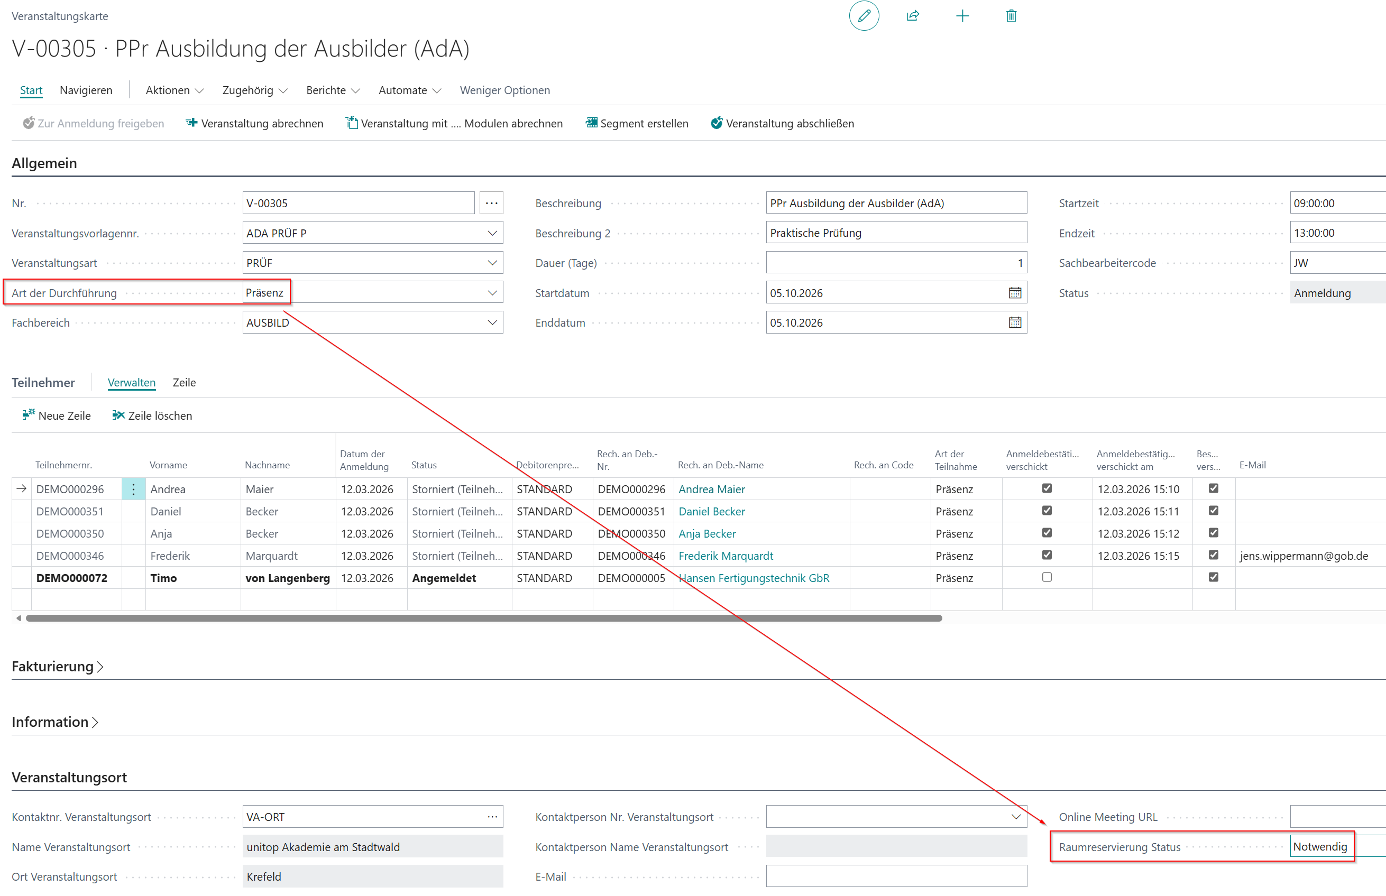Collapse the Veranstaltungsort section header
The height and width of the screenshot is (896, 1386).
(x=69, y=777)
